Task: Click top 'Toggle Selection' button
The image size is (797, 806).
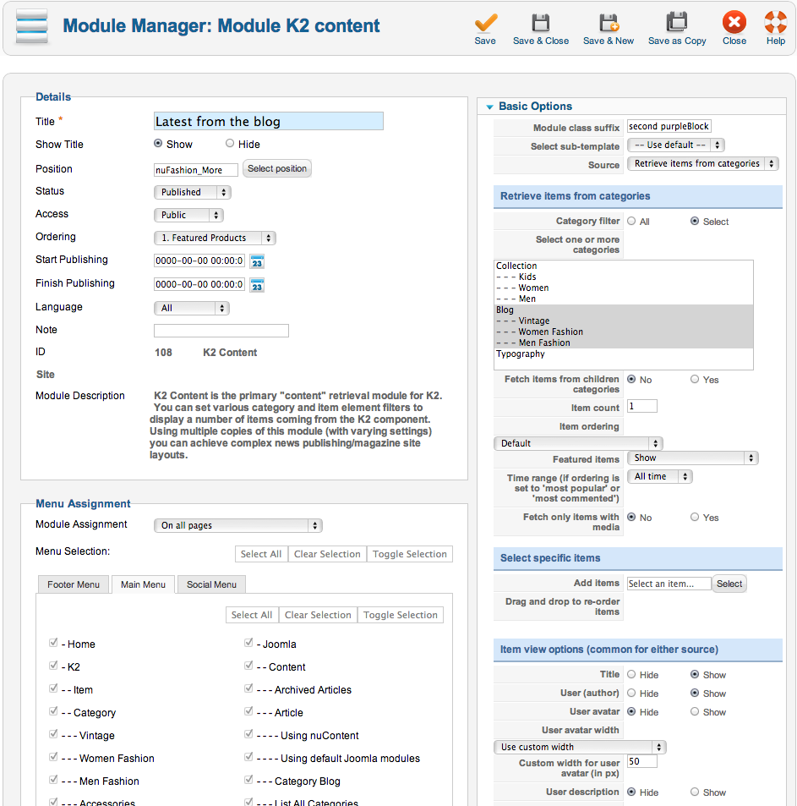Action: pyautogui.click(x=410, y=554)
